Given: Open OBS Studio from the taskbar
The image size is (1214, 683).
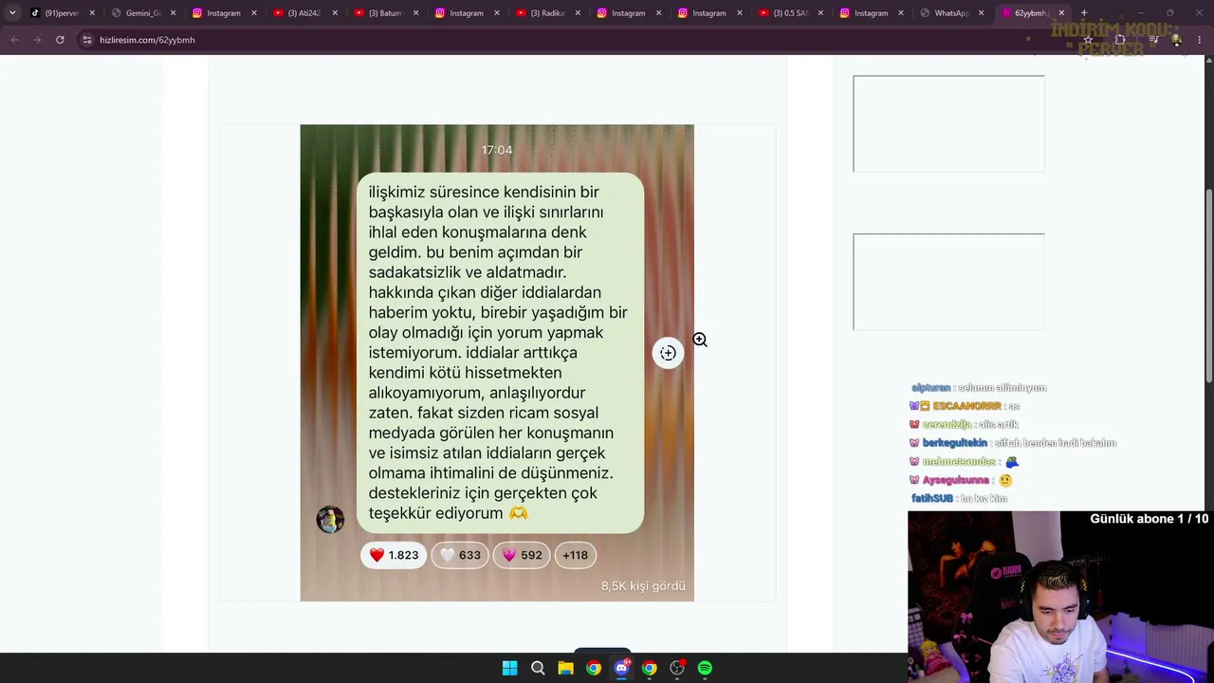Looking at the screenshot, I should pos(677,668).
